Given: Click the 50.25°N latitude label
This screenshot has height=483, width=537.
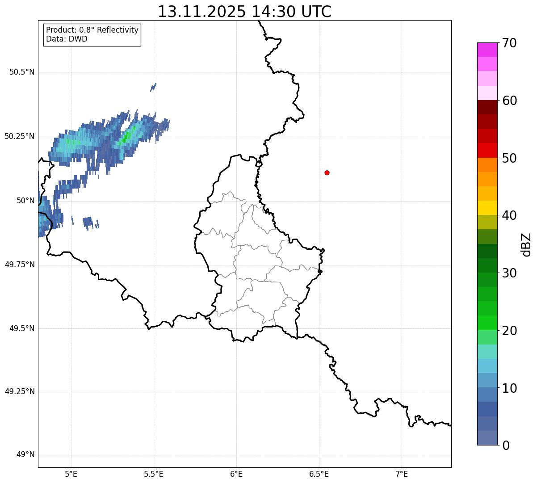Looking at the screenshot, I should pyautogui.click(x=19, y=136).
